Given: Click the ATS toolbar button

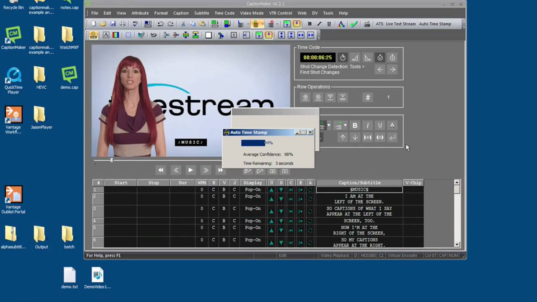Looking at the screenshot, I should [x=379, y=24].
